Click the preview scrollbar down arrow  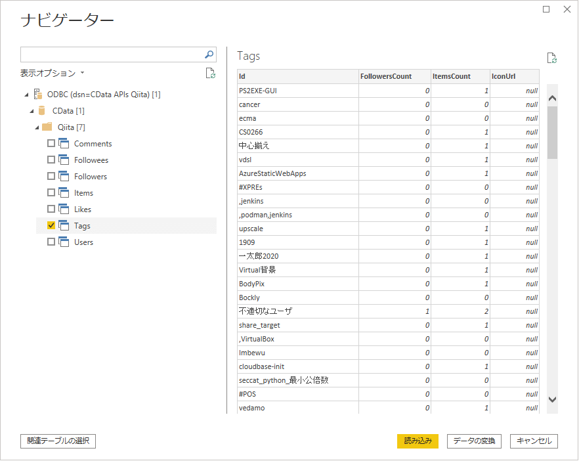[553, 399]
